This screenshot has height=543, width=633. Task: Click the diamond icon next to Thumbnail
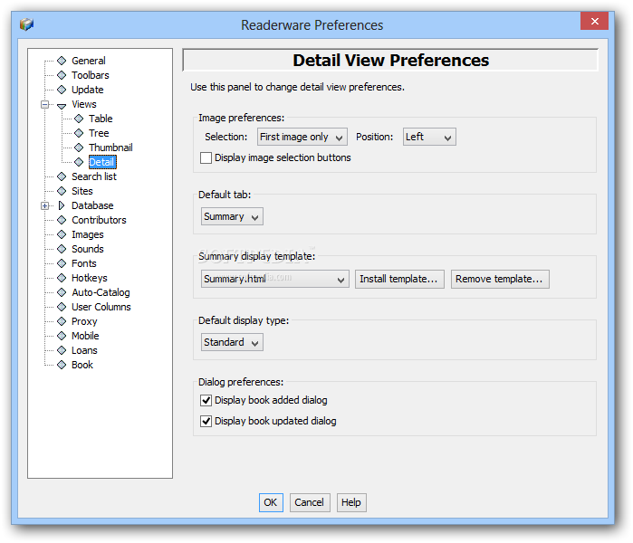[x=79, y=148]
